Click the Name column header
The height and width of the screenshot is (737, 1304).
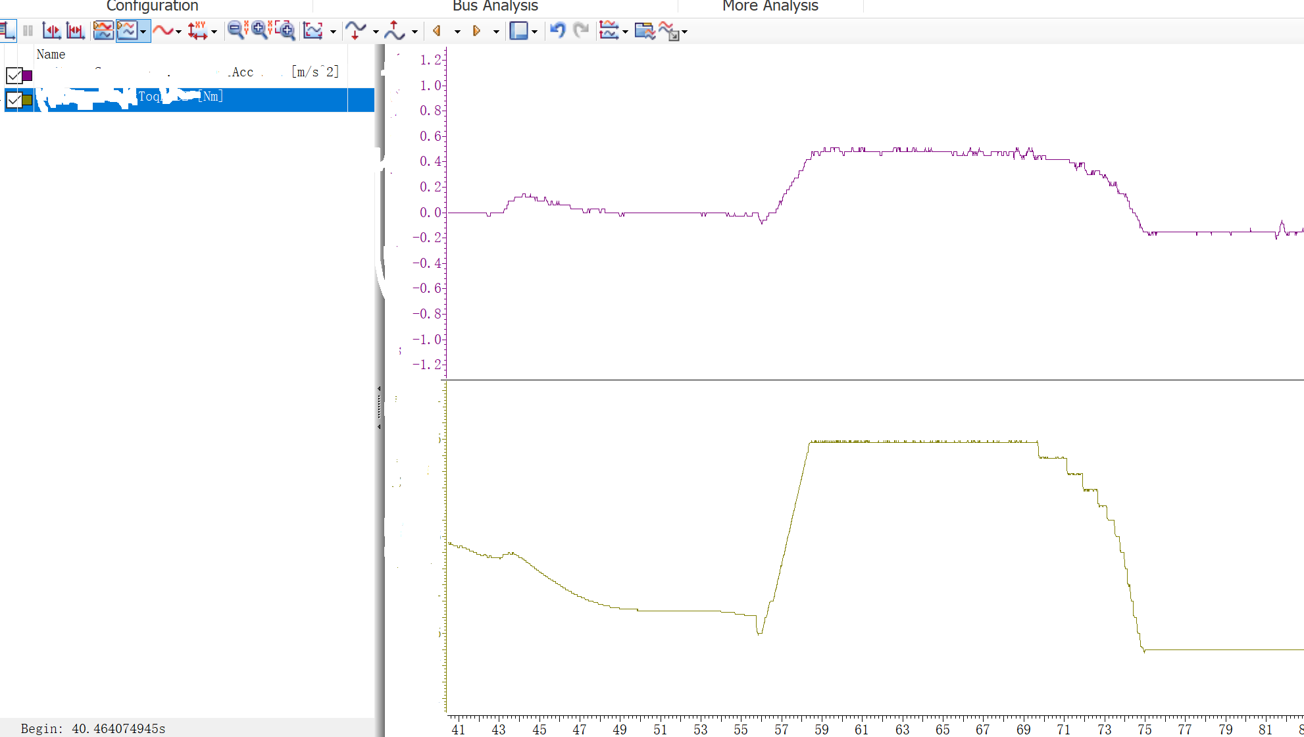click(x=51, y=55)
